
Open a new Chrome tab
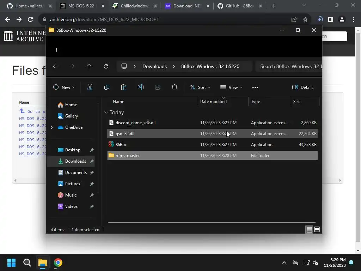click(x=274, y=6)
